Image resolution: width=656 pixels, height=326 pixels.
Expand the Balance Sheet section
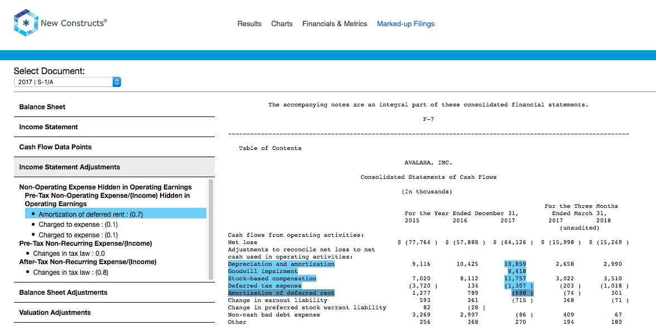114,107
